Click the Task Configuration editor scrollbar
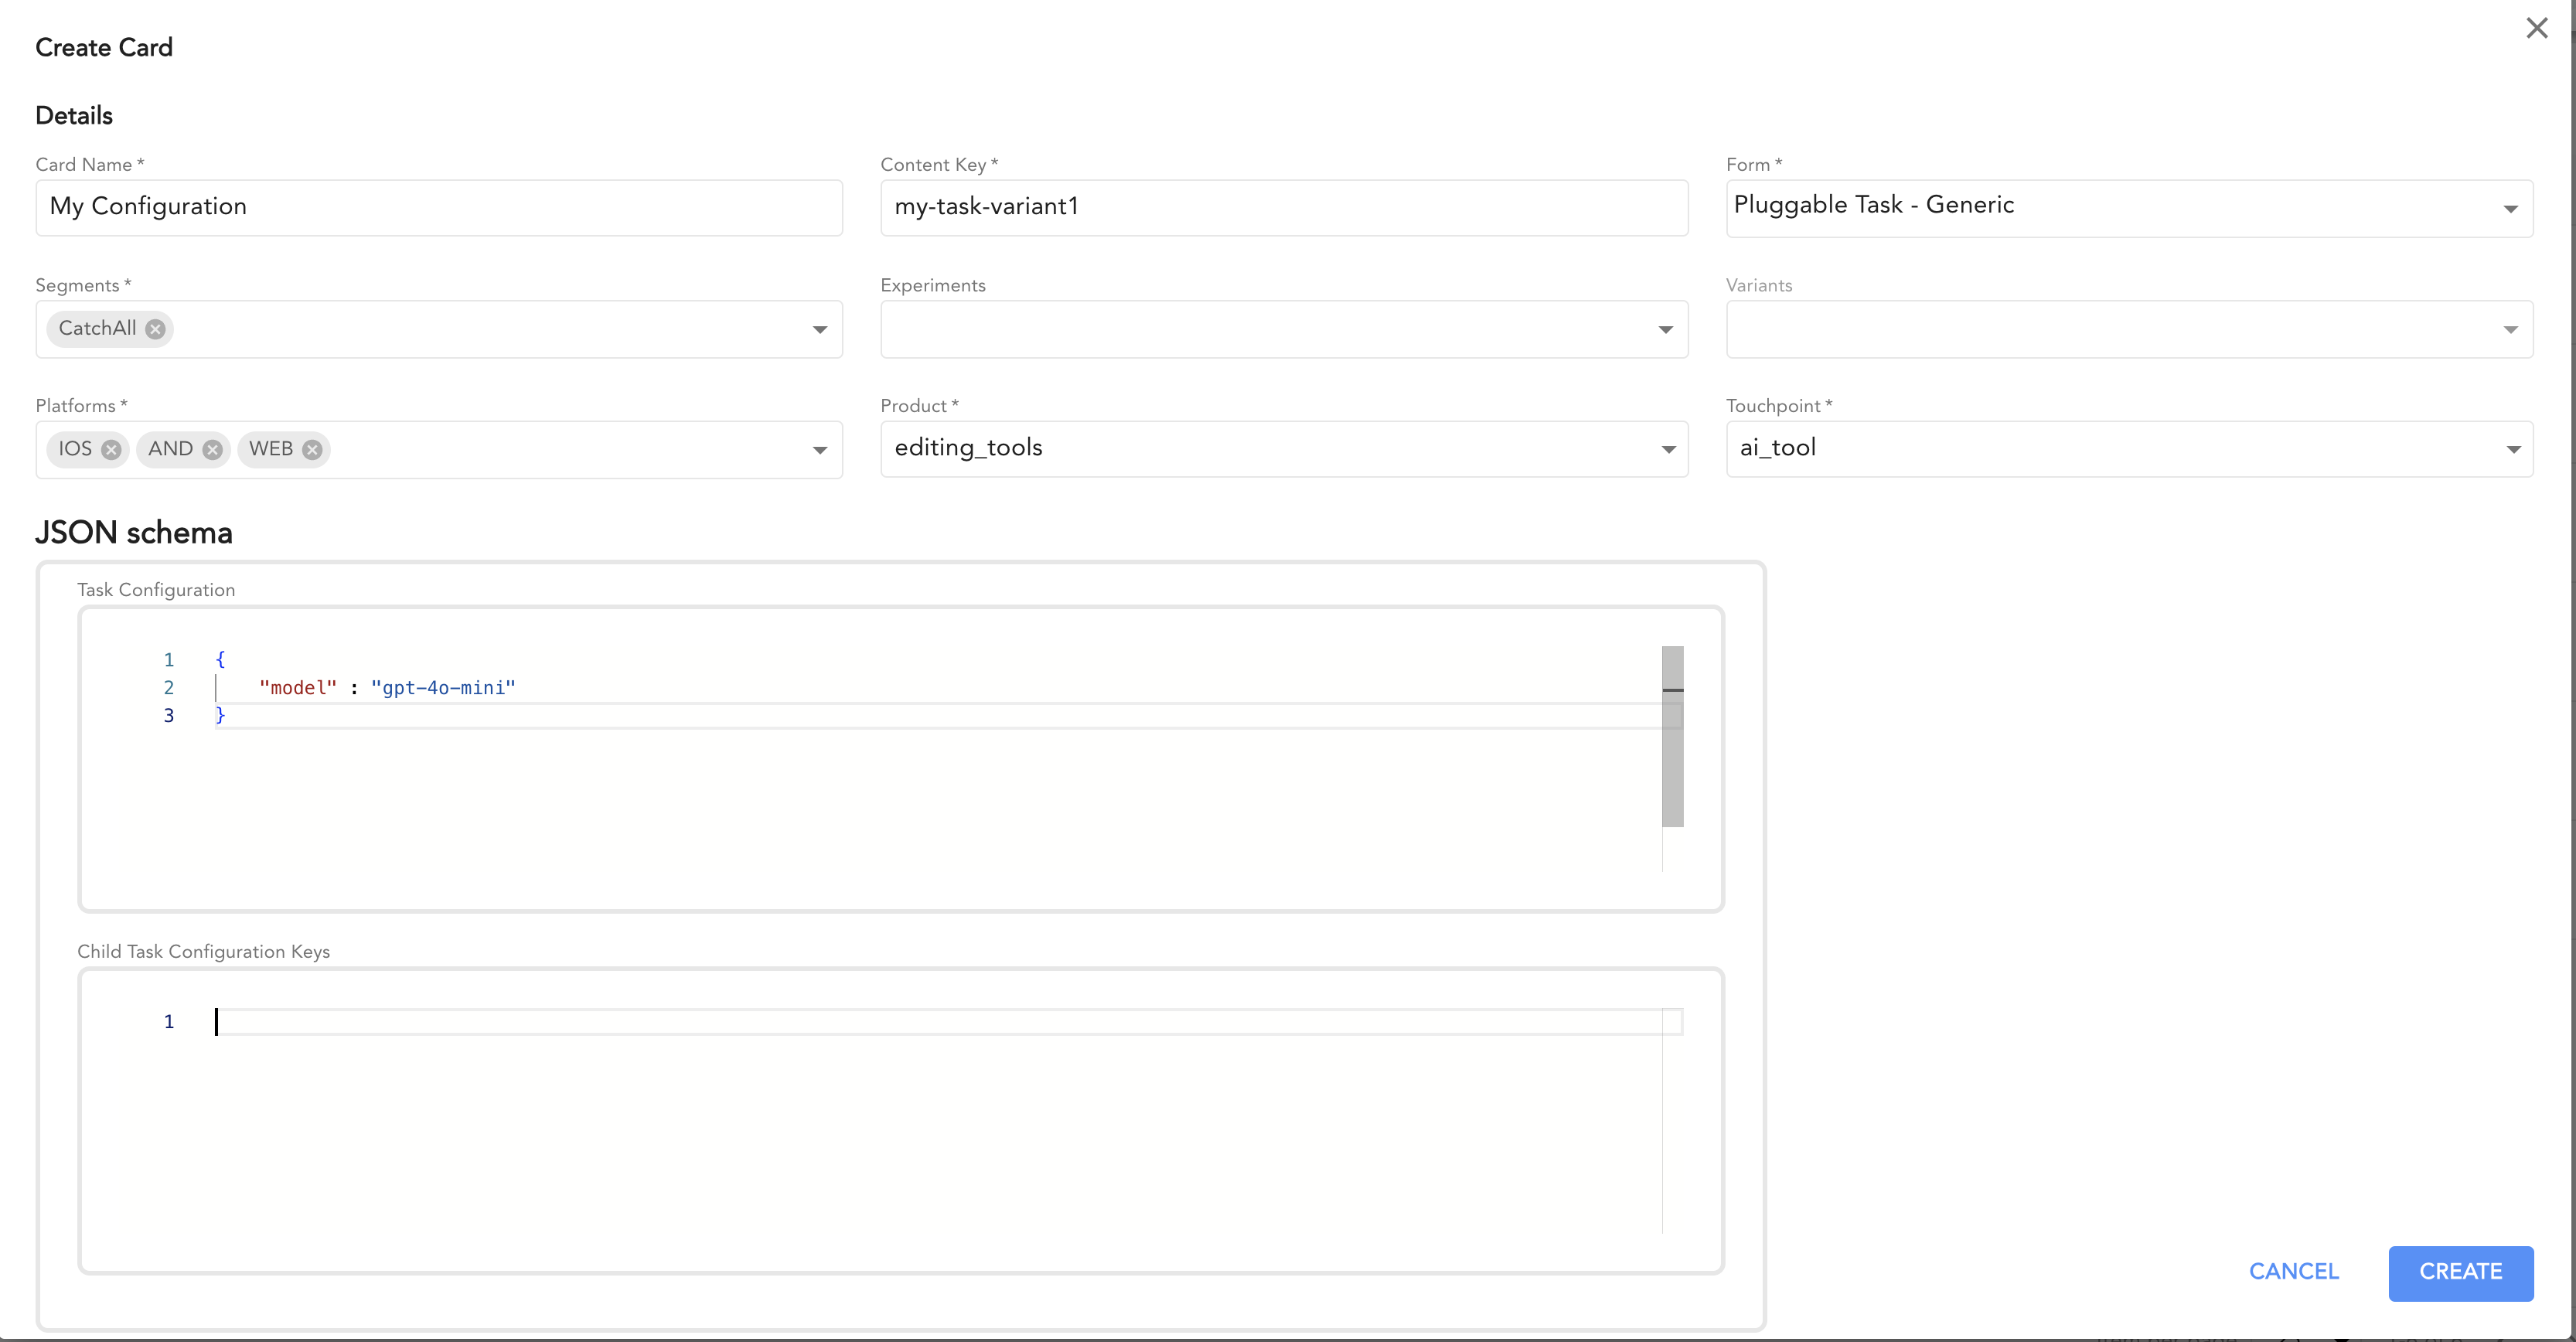Image resolution: width=2576 pixels, height=1342 pixels. (x=1673, y=737)
